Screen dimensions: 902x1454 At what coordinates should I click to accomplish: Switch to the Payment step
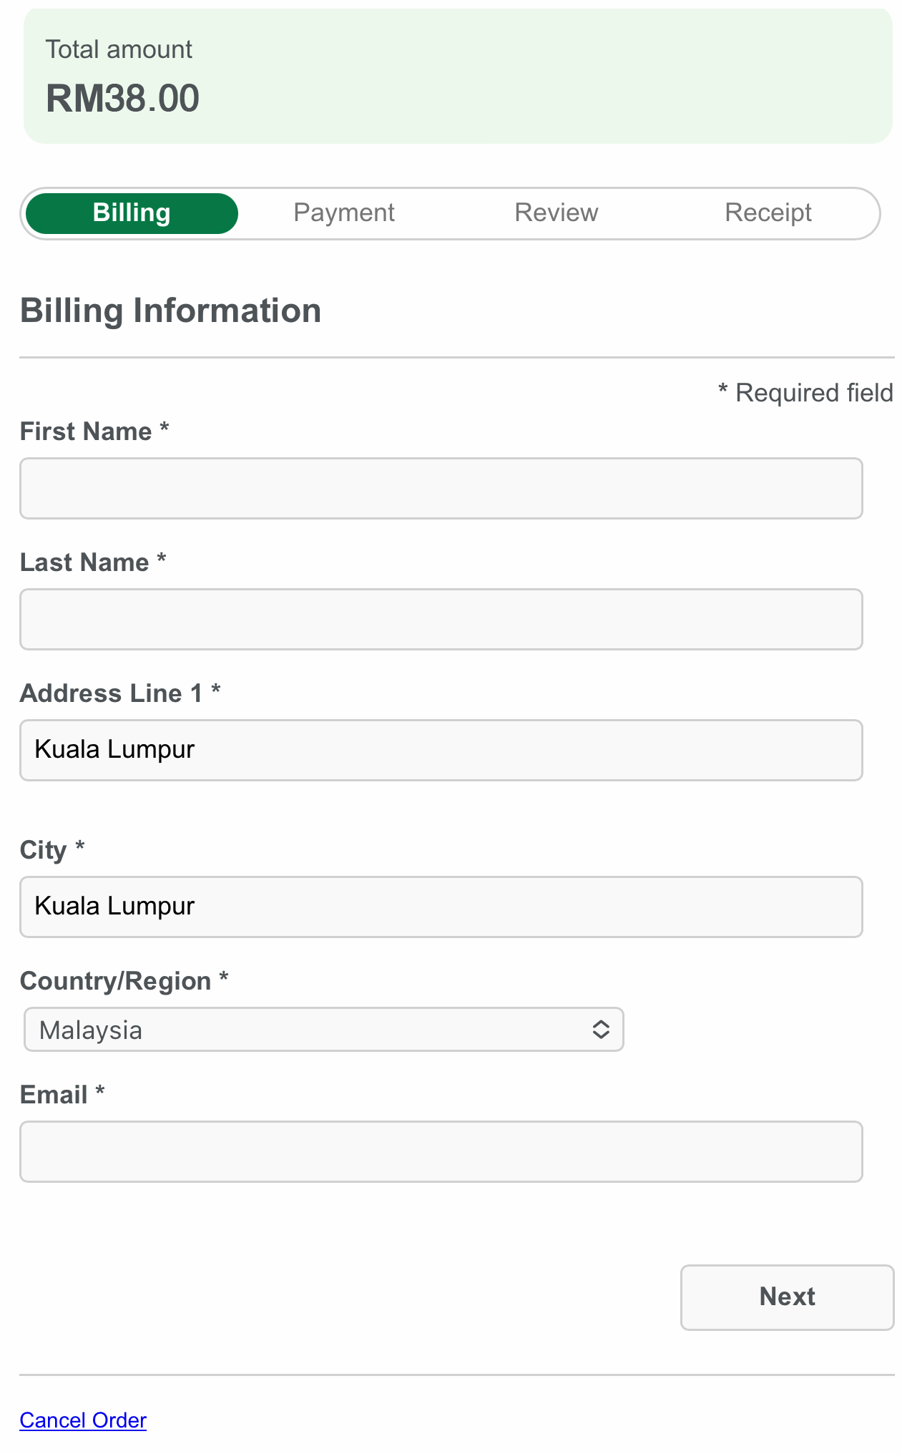[344, 213]
